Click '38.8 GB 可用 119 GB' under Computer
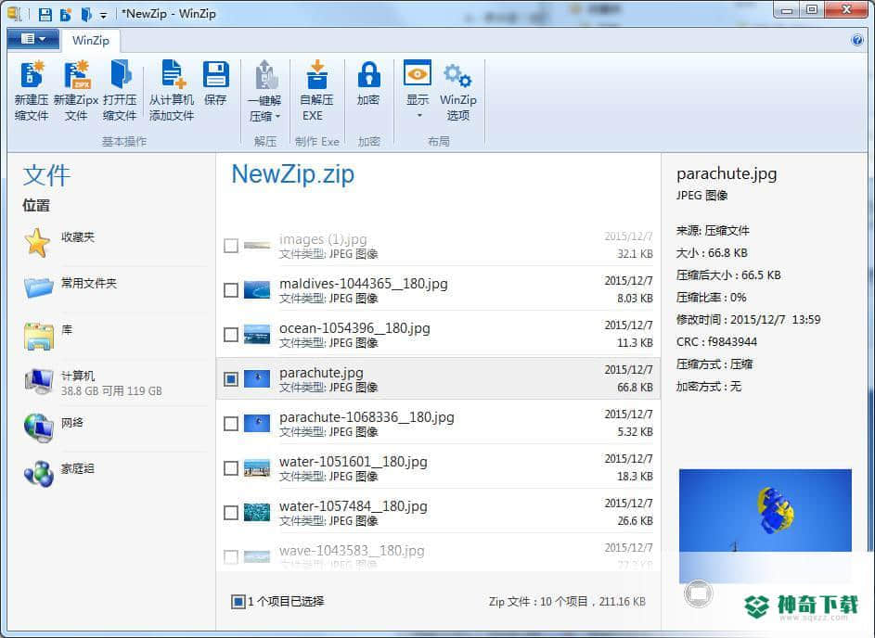Viewport: 875px width, 638px height. [x=111, y=391]
